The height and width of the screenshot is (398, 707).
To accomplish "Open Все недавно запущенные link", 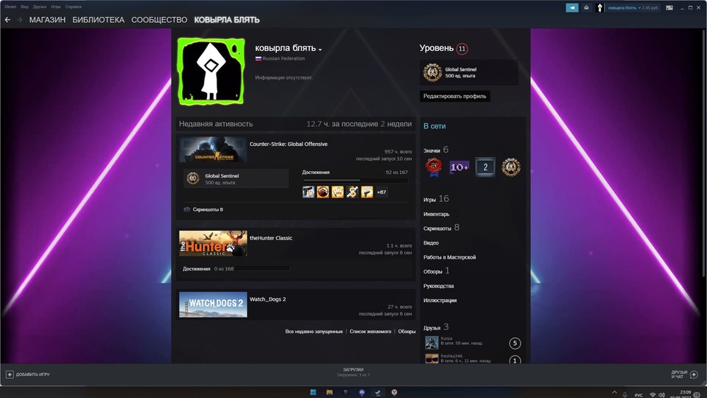I will tap(314, 332).
